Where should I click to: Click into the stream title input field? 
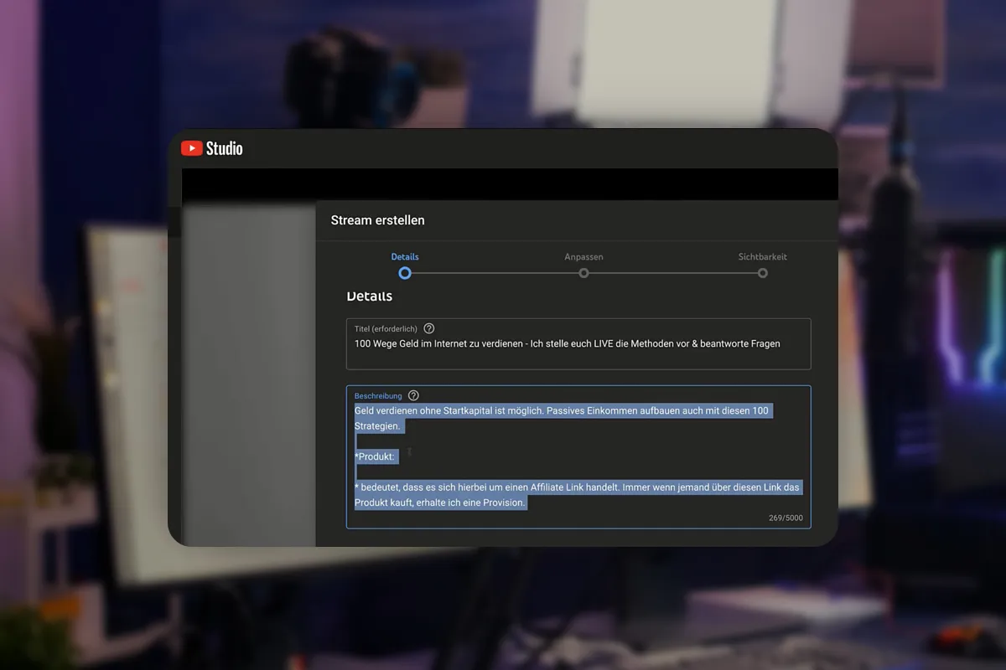[578, 343]
